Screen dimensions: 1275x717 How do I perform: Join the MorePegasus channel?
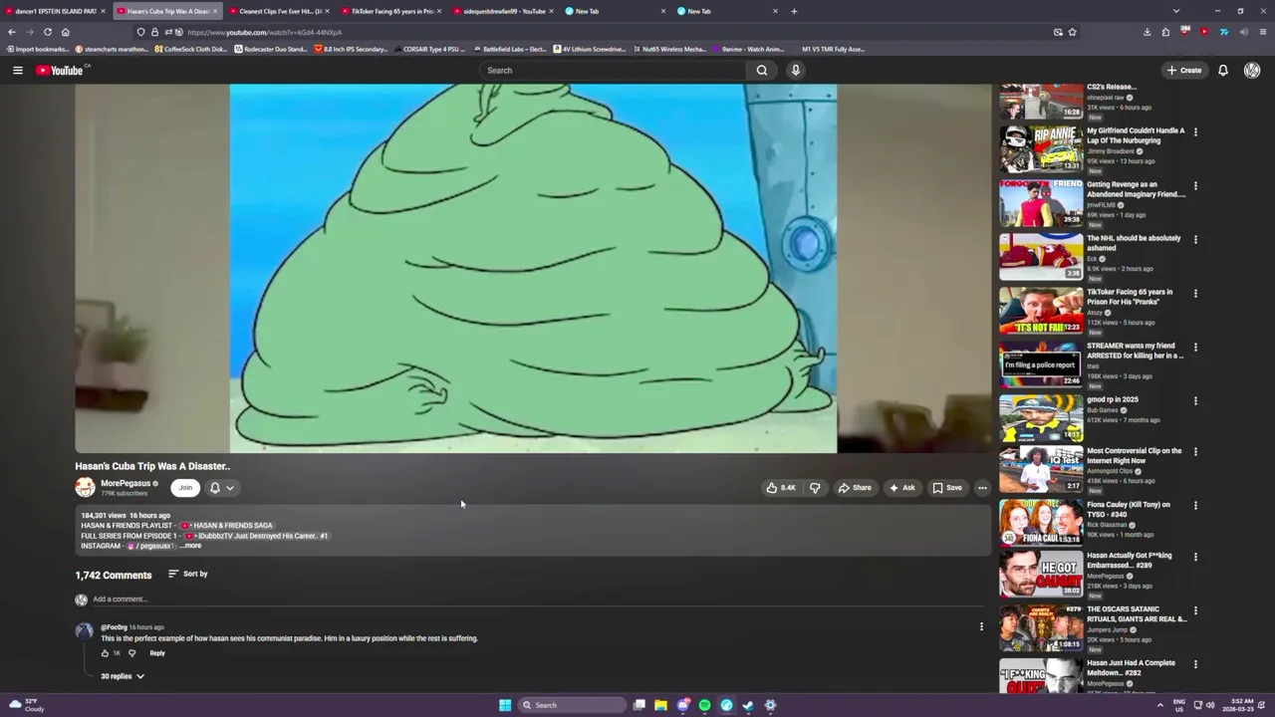[185, 488]
